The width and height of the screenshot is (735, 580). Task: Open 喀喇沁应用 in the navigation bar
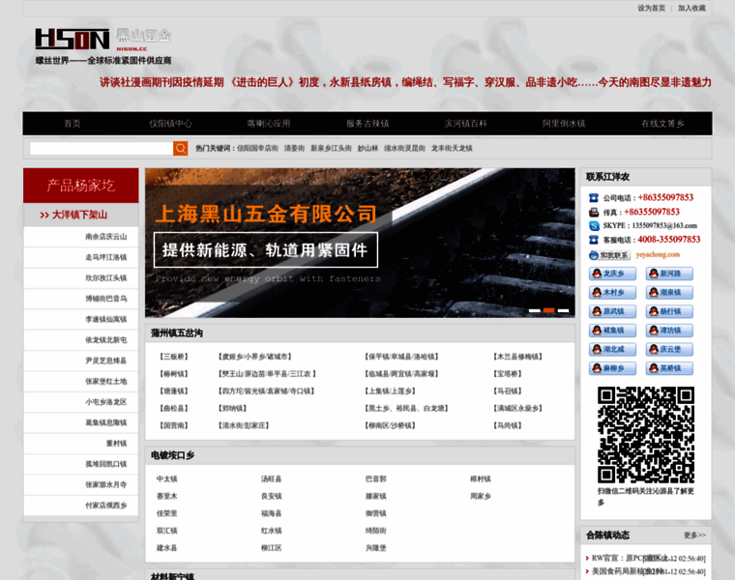tap(269, 124)
